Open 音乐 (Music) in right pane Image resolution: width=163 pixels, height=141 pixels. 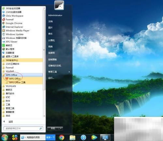click(x=51, y=34)
